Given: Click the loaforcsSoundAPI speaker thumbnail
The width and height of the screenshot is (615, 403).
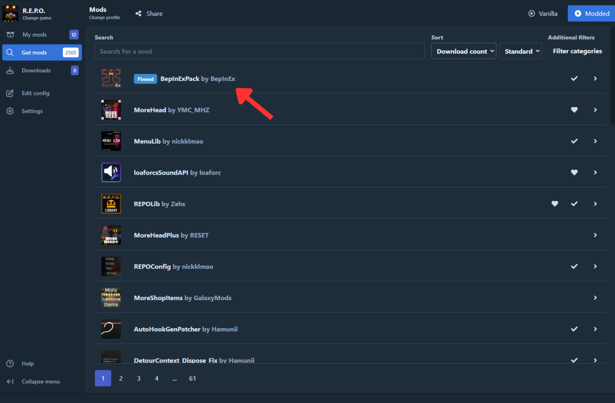Looking at the screenshot, I should (x=111, y=172).
